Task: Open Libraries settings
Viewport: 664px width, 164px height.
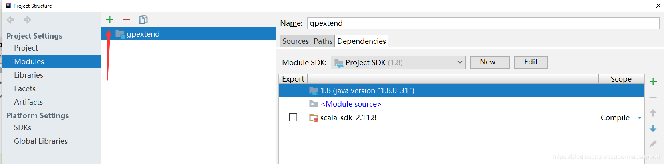Action: point(28,75)
